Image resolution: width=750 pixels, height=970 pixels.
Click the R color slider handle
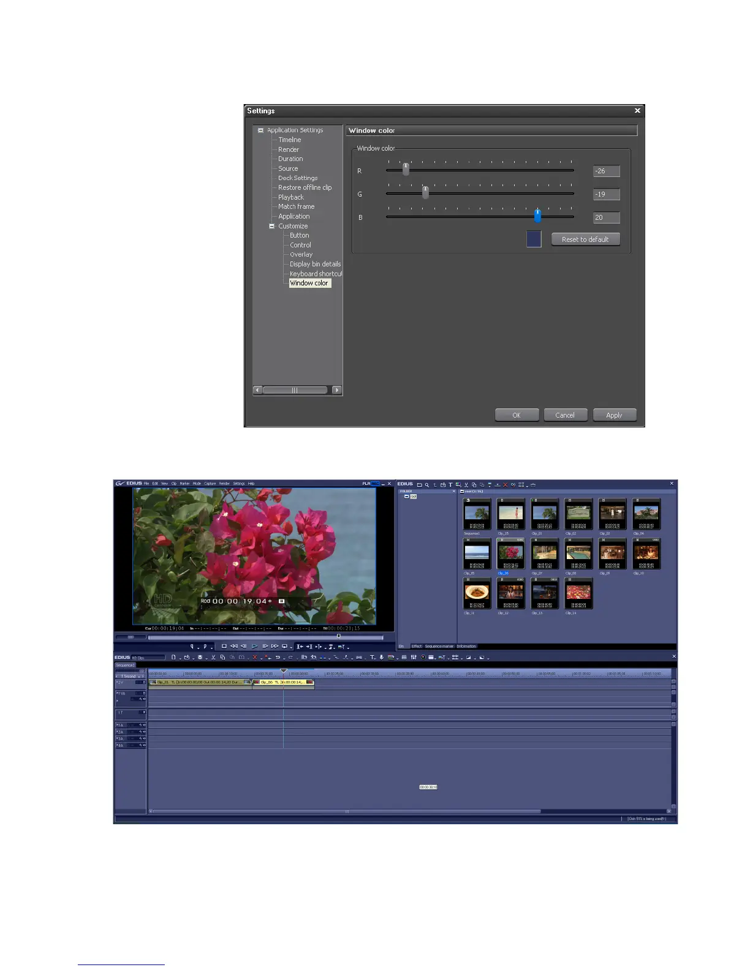[x=406, y=169]
